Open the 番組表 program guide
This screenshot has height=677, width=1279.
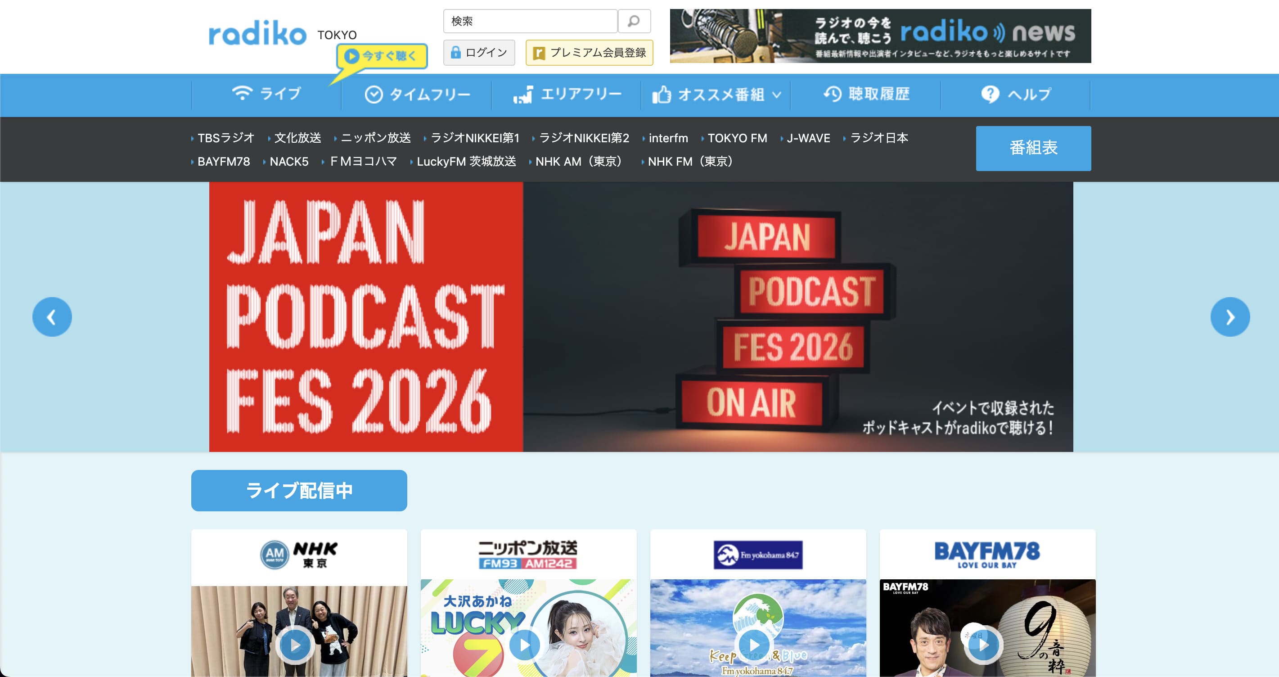click(x=1033, y=148)
